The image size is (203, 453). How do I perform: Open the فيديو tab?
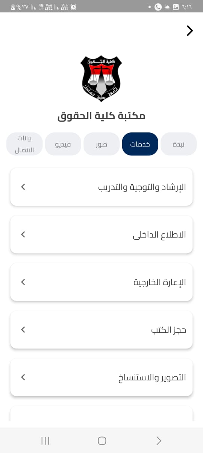click(x=63, y=144)
